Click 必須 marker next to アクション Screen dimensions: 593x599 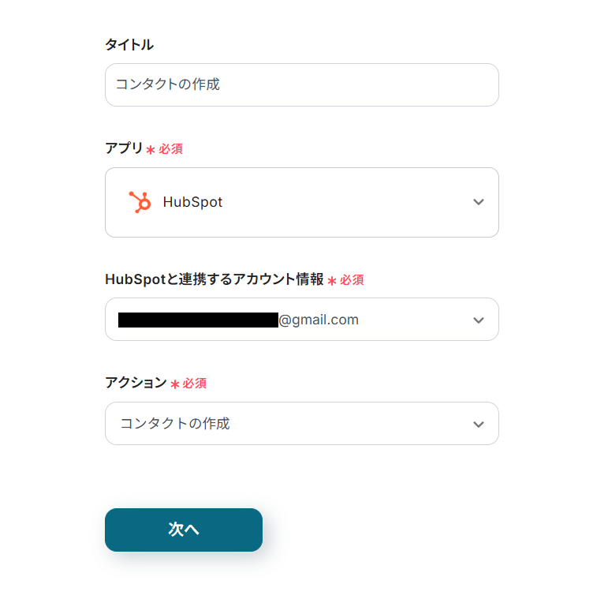click(x=194, y=384)
